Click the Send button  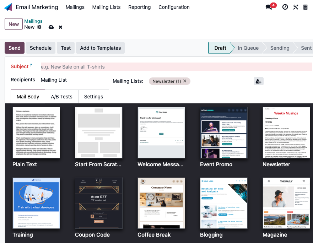point(15,48)
